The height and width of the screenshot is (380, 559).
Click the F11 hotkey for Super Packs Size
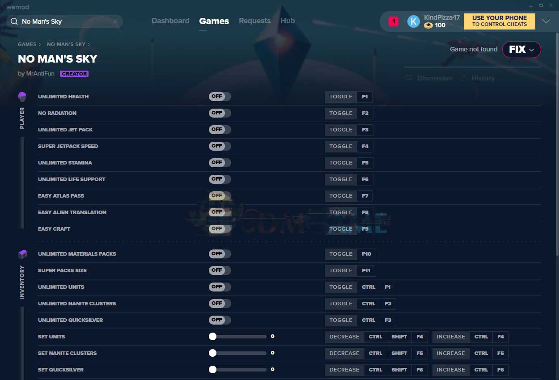(x=366, y=270)
